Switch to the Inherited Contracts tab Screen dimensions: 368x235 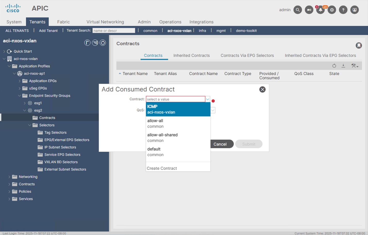click(x=191, y=55)
